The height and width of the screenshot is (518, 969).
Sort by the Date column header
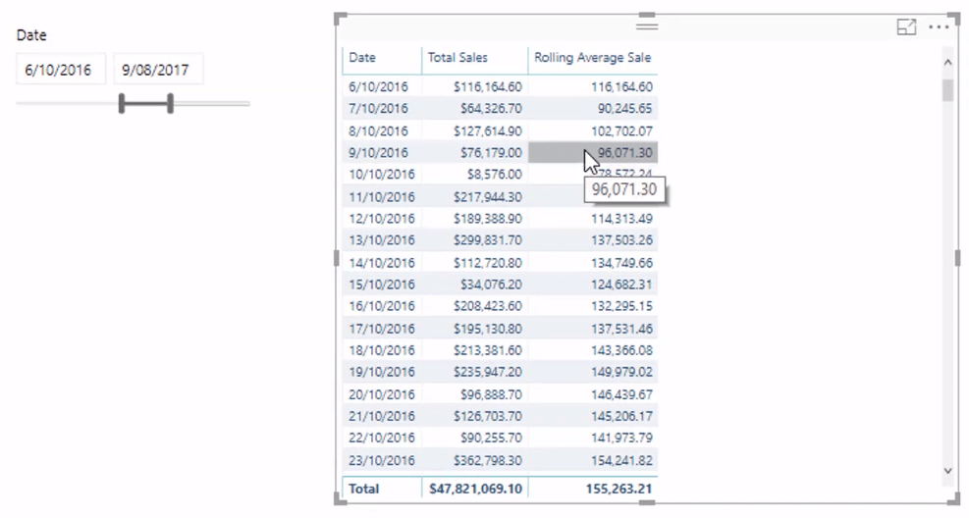[362, 58]
